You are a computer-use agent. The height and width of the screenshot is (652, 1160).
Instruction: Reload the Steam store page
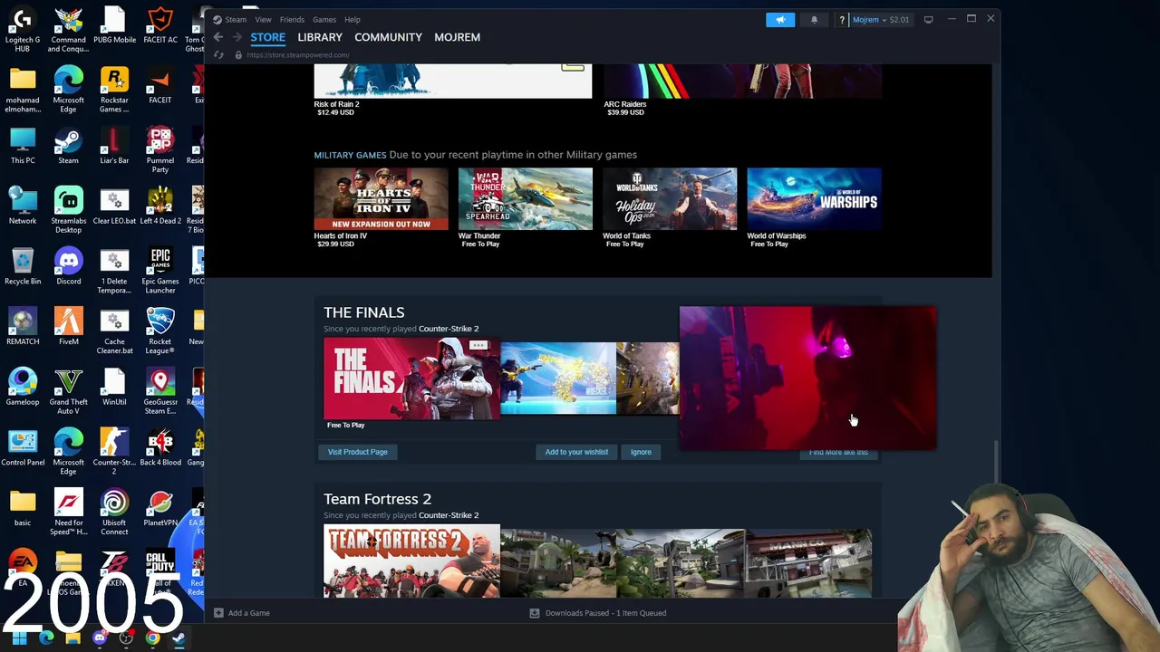pos(218,55)
